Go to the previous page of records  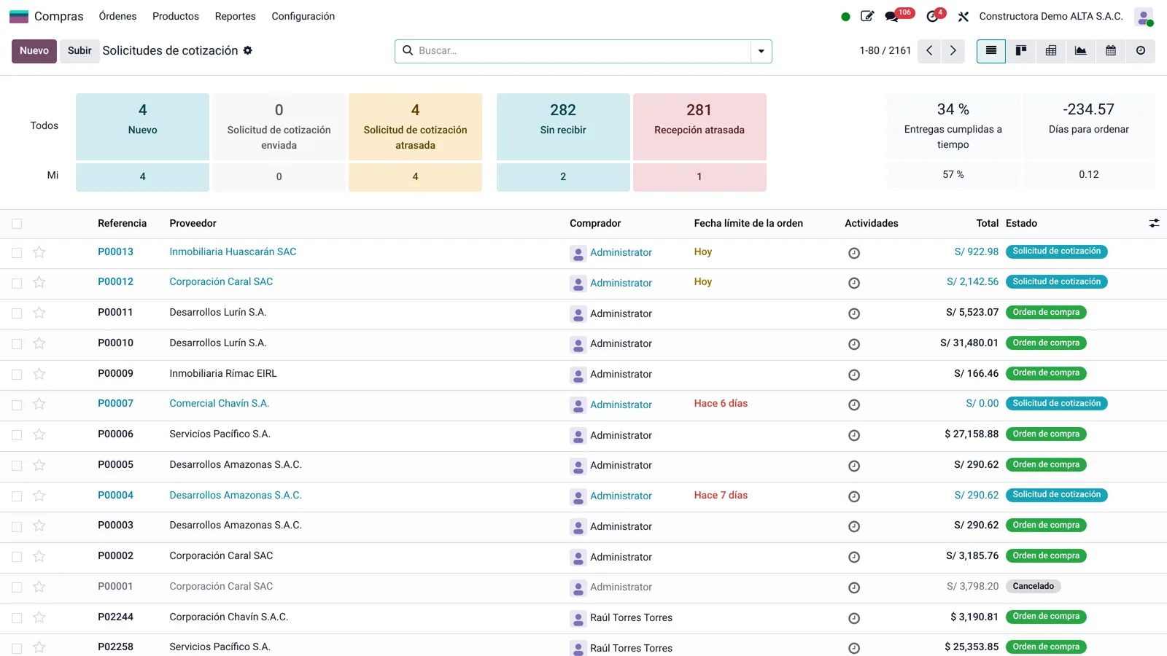click(x=929, y=51)
